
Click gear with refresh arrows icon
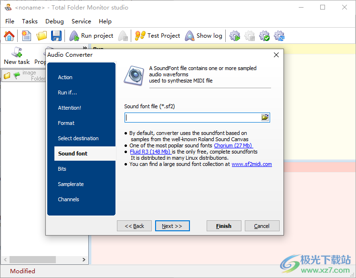click(x=279, y=36)
